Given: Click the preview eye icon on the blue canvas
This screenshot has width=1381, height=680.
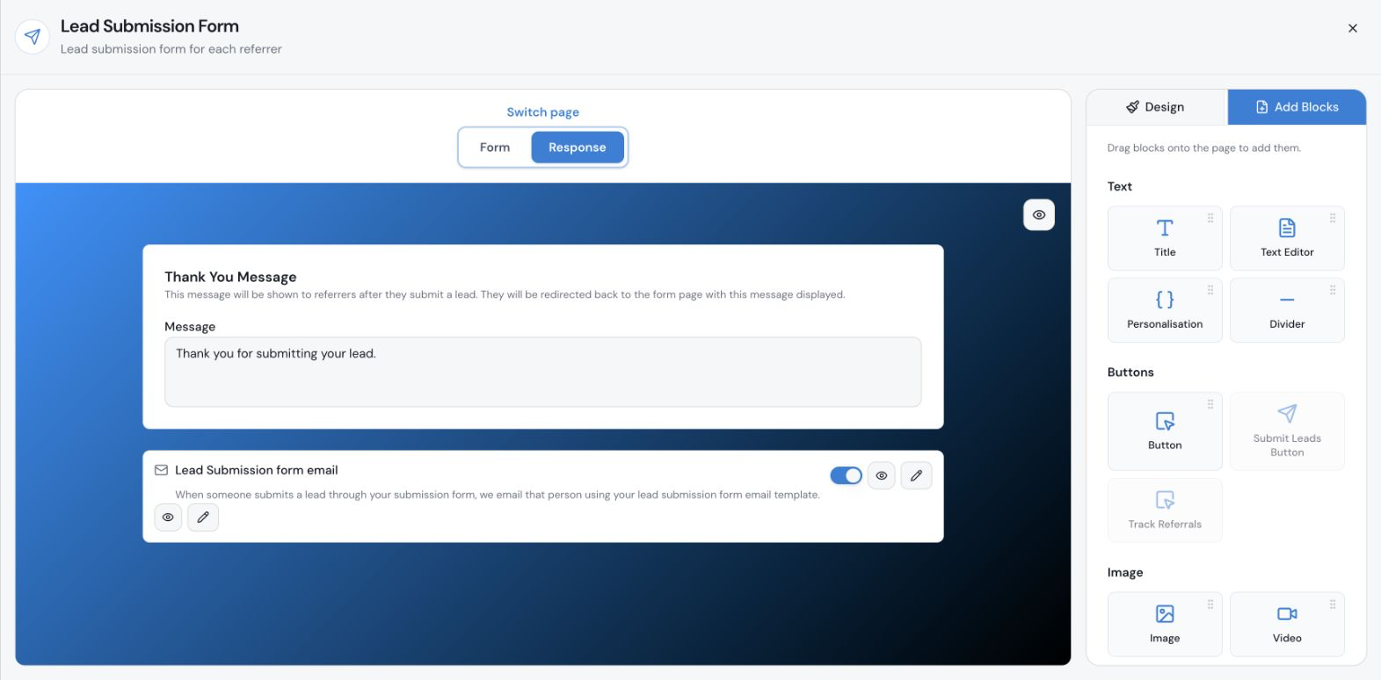Looking at the screenshot, I should click(1039, 215).
